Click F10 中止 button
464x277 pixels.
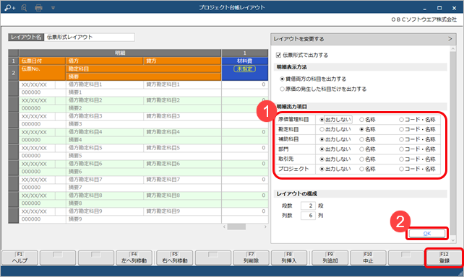[x=368, y=258]
